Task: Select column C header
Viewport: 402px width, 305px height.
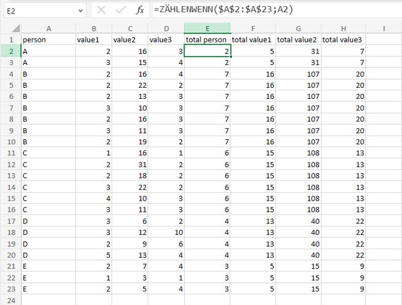Action: (x=130, y=28)
